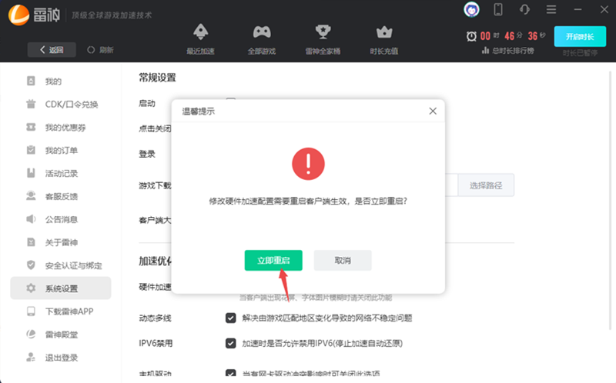This screenshot has width=616, height=383.
Task: Click the 返回 back button
Action: tap(52, 50)
